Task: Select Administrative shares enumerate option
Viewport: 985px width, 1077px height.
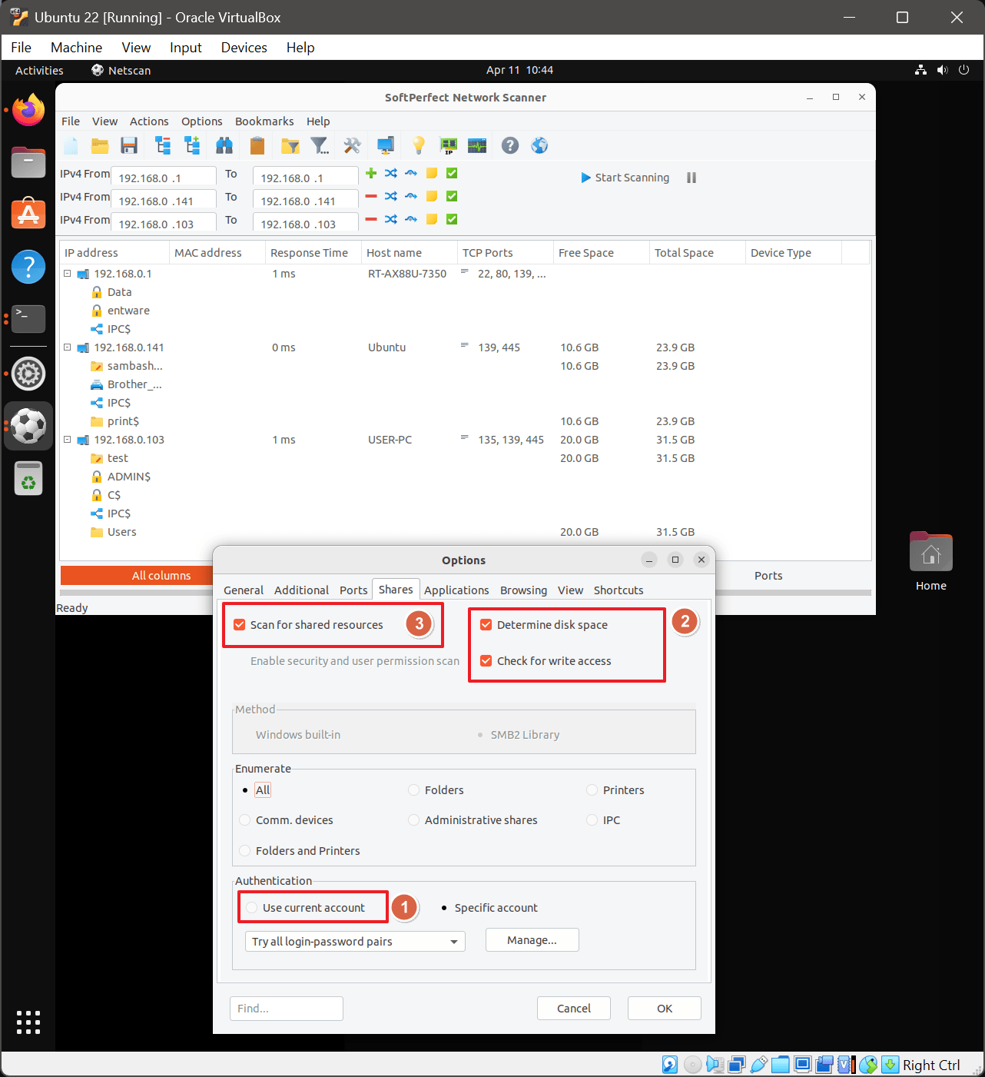Action: [x=414, y=820]
